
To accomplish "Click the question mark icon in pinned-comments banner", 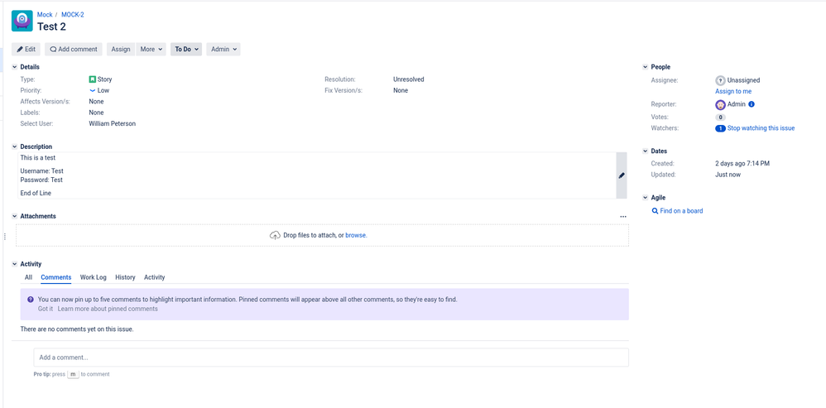I will coord(31,300).
